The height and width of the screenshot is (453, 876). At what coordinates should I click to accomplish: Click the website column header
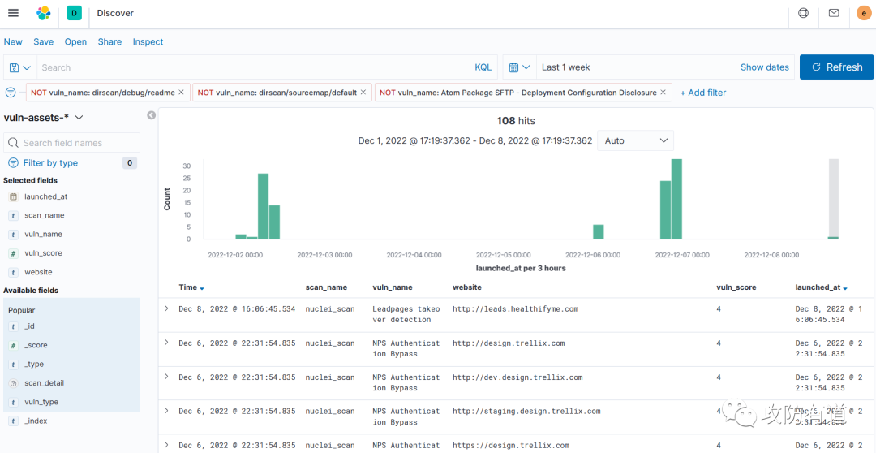467,287
